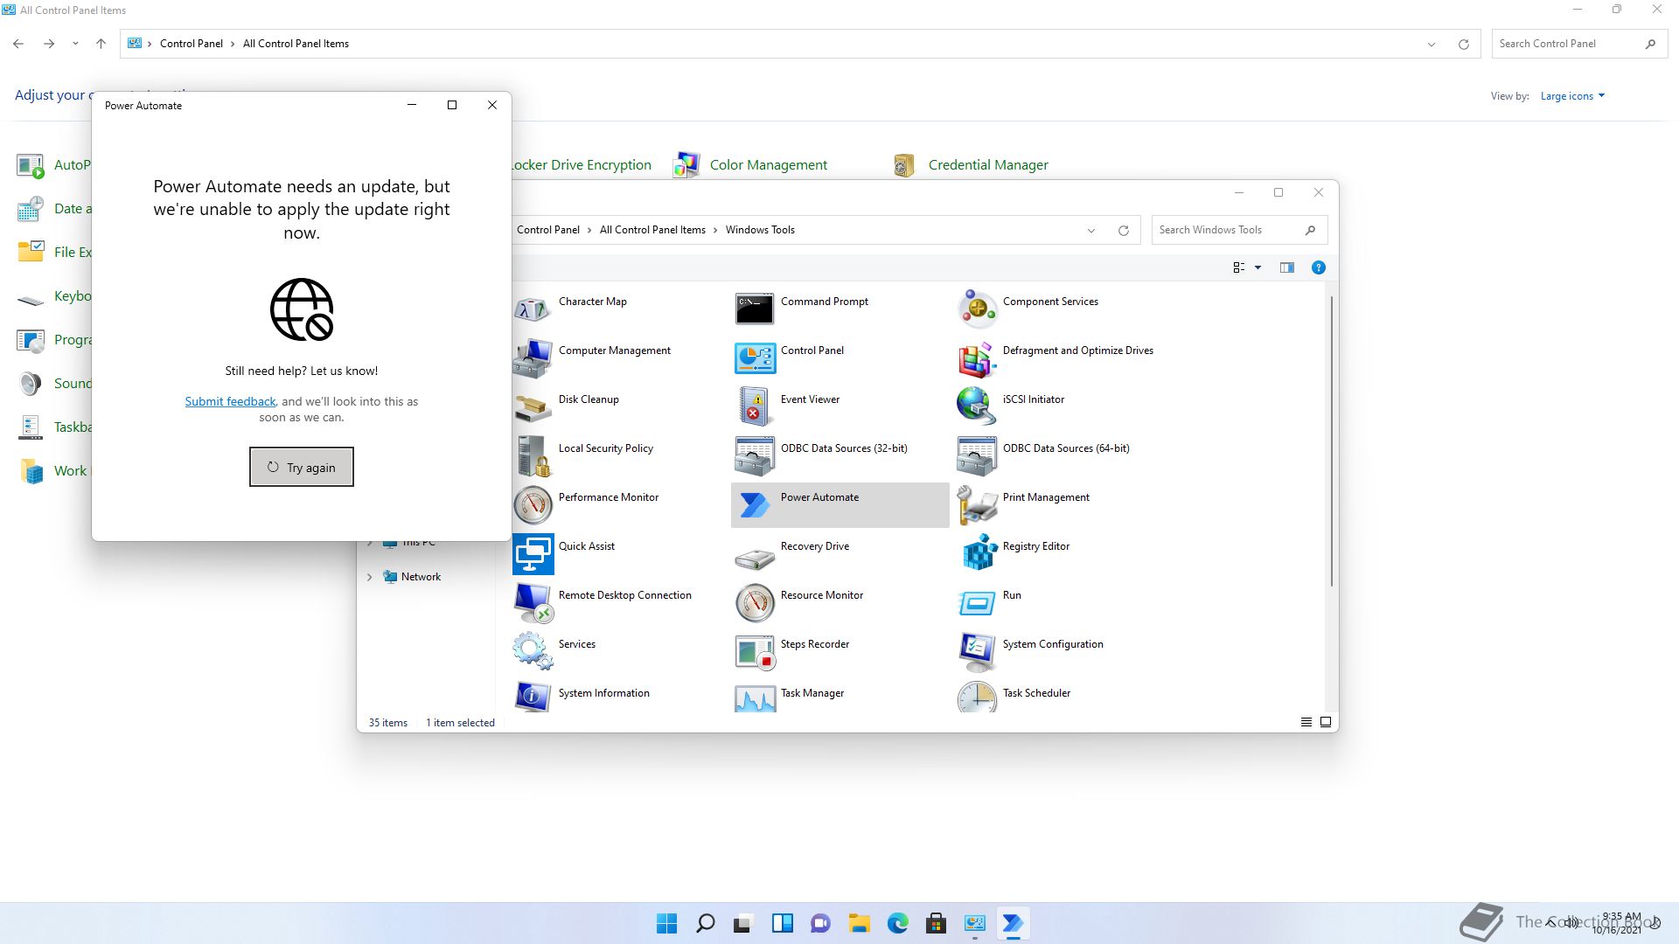Open Local Security Policy icon
The image size is (1679, 944).
533,455
